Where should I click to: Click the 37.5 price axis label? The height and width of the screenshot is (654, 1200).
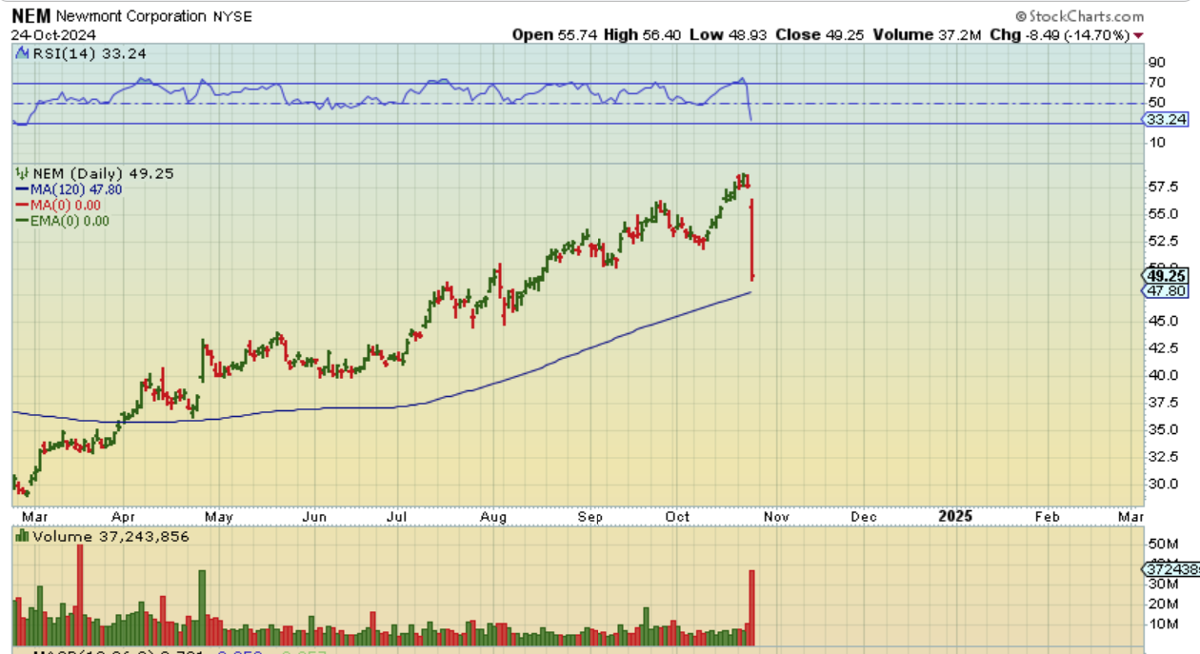click(1162, 403)
